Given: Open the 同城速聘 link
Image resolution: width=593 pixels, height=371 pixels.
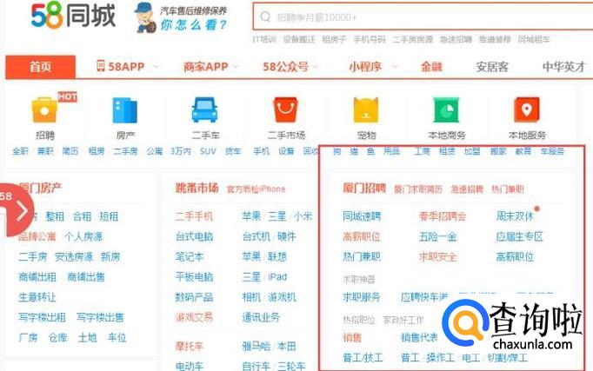Looking at the screenshot, I should (362, 216).
